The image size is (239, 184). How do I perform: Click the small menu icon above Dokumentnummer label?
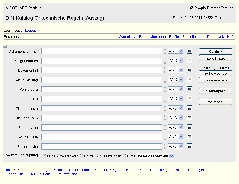pos(5,46)
